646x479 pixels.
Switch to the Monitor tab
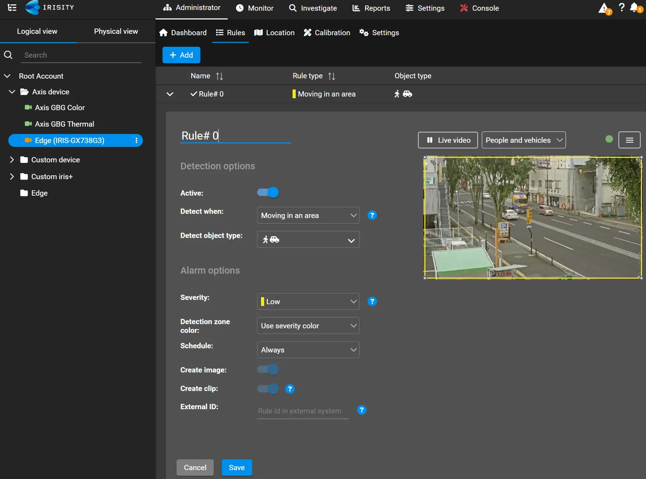(x=255, y=8)
